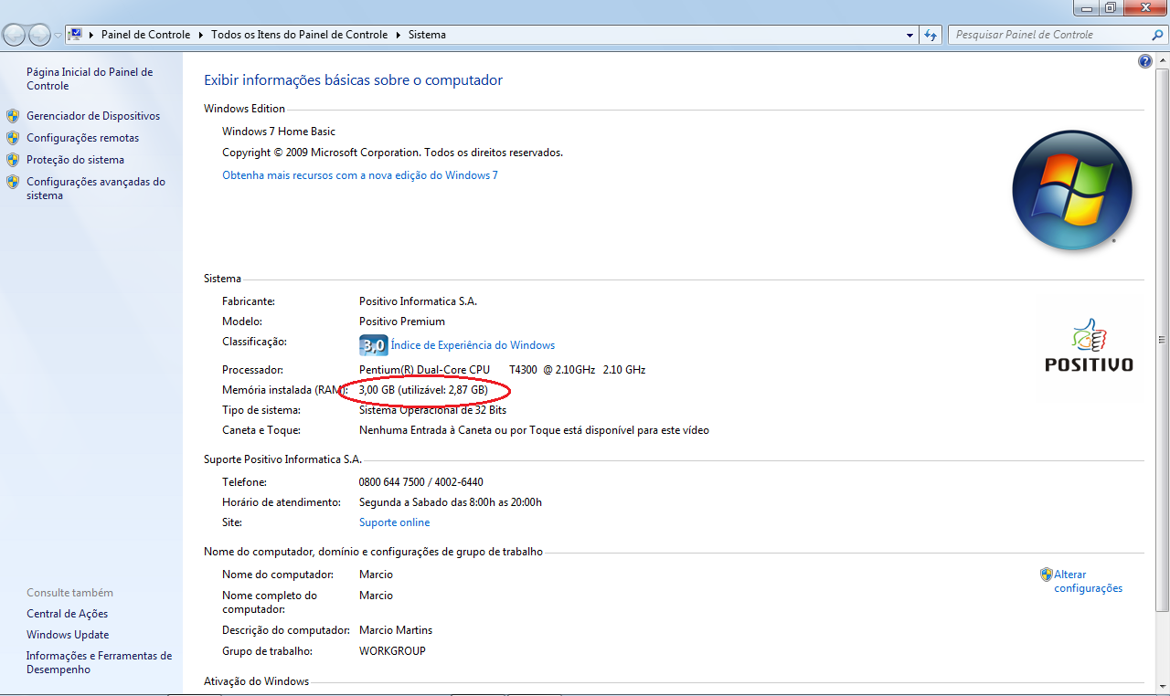Click the shield icon next to Alterar configurações
1170x696 pixels.
tap(1047, 575)
